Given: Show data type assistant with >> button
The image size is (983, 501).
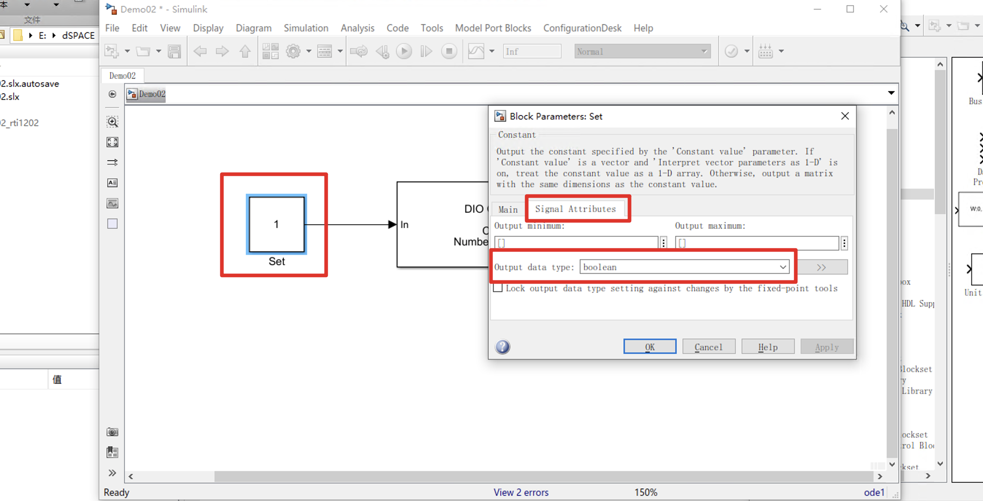Looking at the screenshot, I should 822,267.
